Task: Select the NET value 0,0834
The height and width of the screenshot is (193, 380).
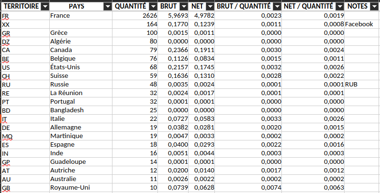Action: [x=201, y=59]
